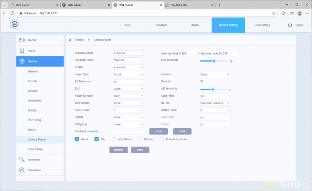Switch to the Playback tab
312x191 pixels.
161,25
